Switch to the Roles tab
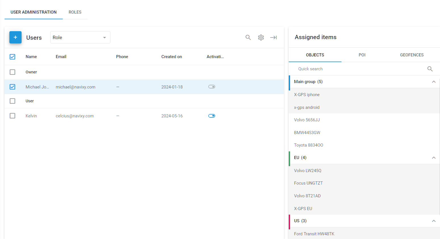 point(75,12)
